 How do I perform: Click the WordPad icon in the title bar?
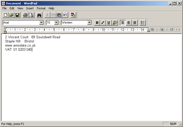coord(3,3)
